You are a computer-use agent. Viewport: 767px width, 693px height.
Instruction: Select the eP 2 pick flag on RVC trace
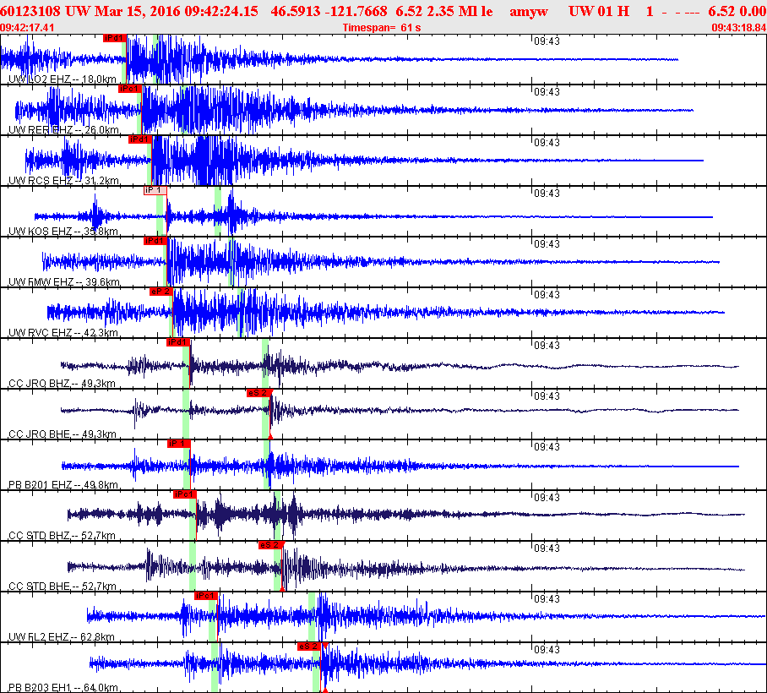coord(160,292)
